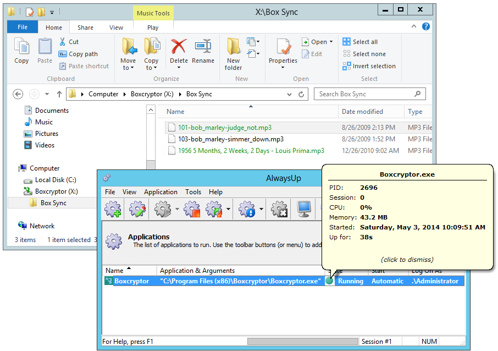Click the Search Box Sync field
The height and width of the screenshot is (351, 498).
pos(370,94)
